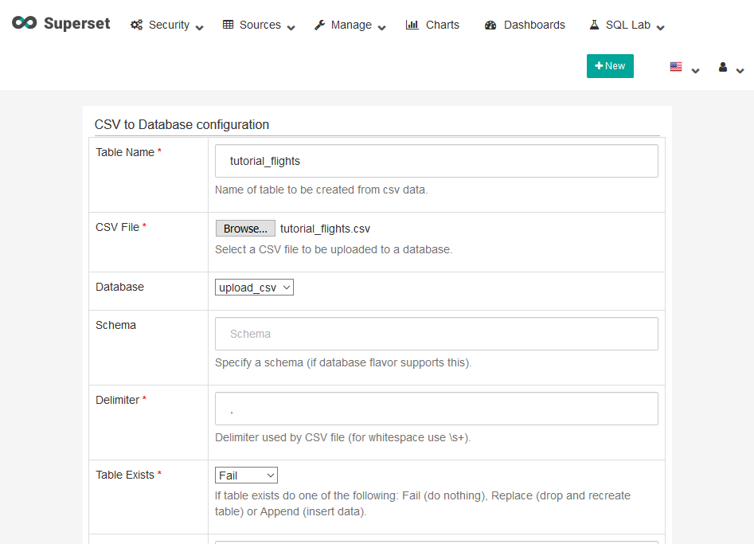Viewport: 754px width, 544px height.
Task: Go to the Dashboards page
Action: [x=534, y=25]
